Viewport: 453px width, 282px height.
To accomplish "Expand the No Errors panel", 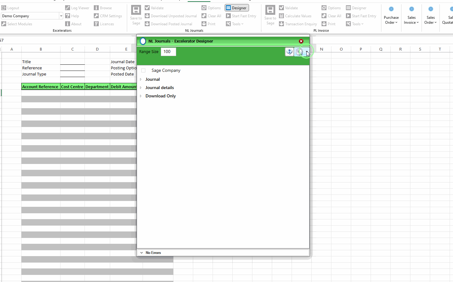I will pyautogui.click(x=142, y=253).
